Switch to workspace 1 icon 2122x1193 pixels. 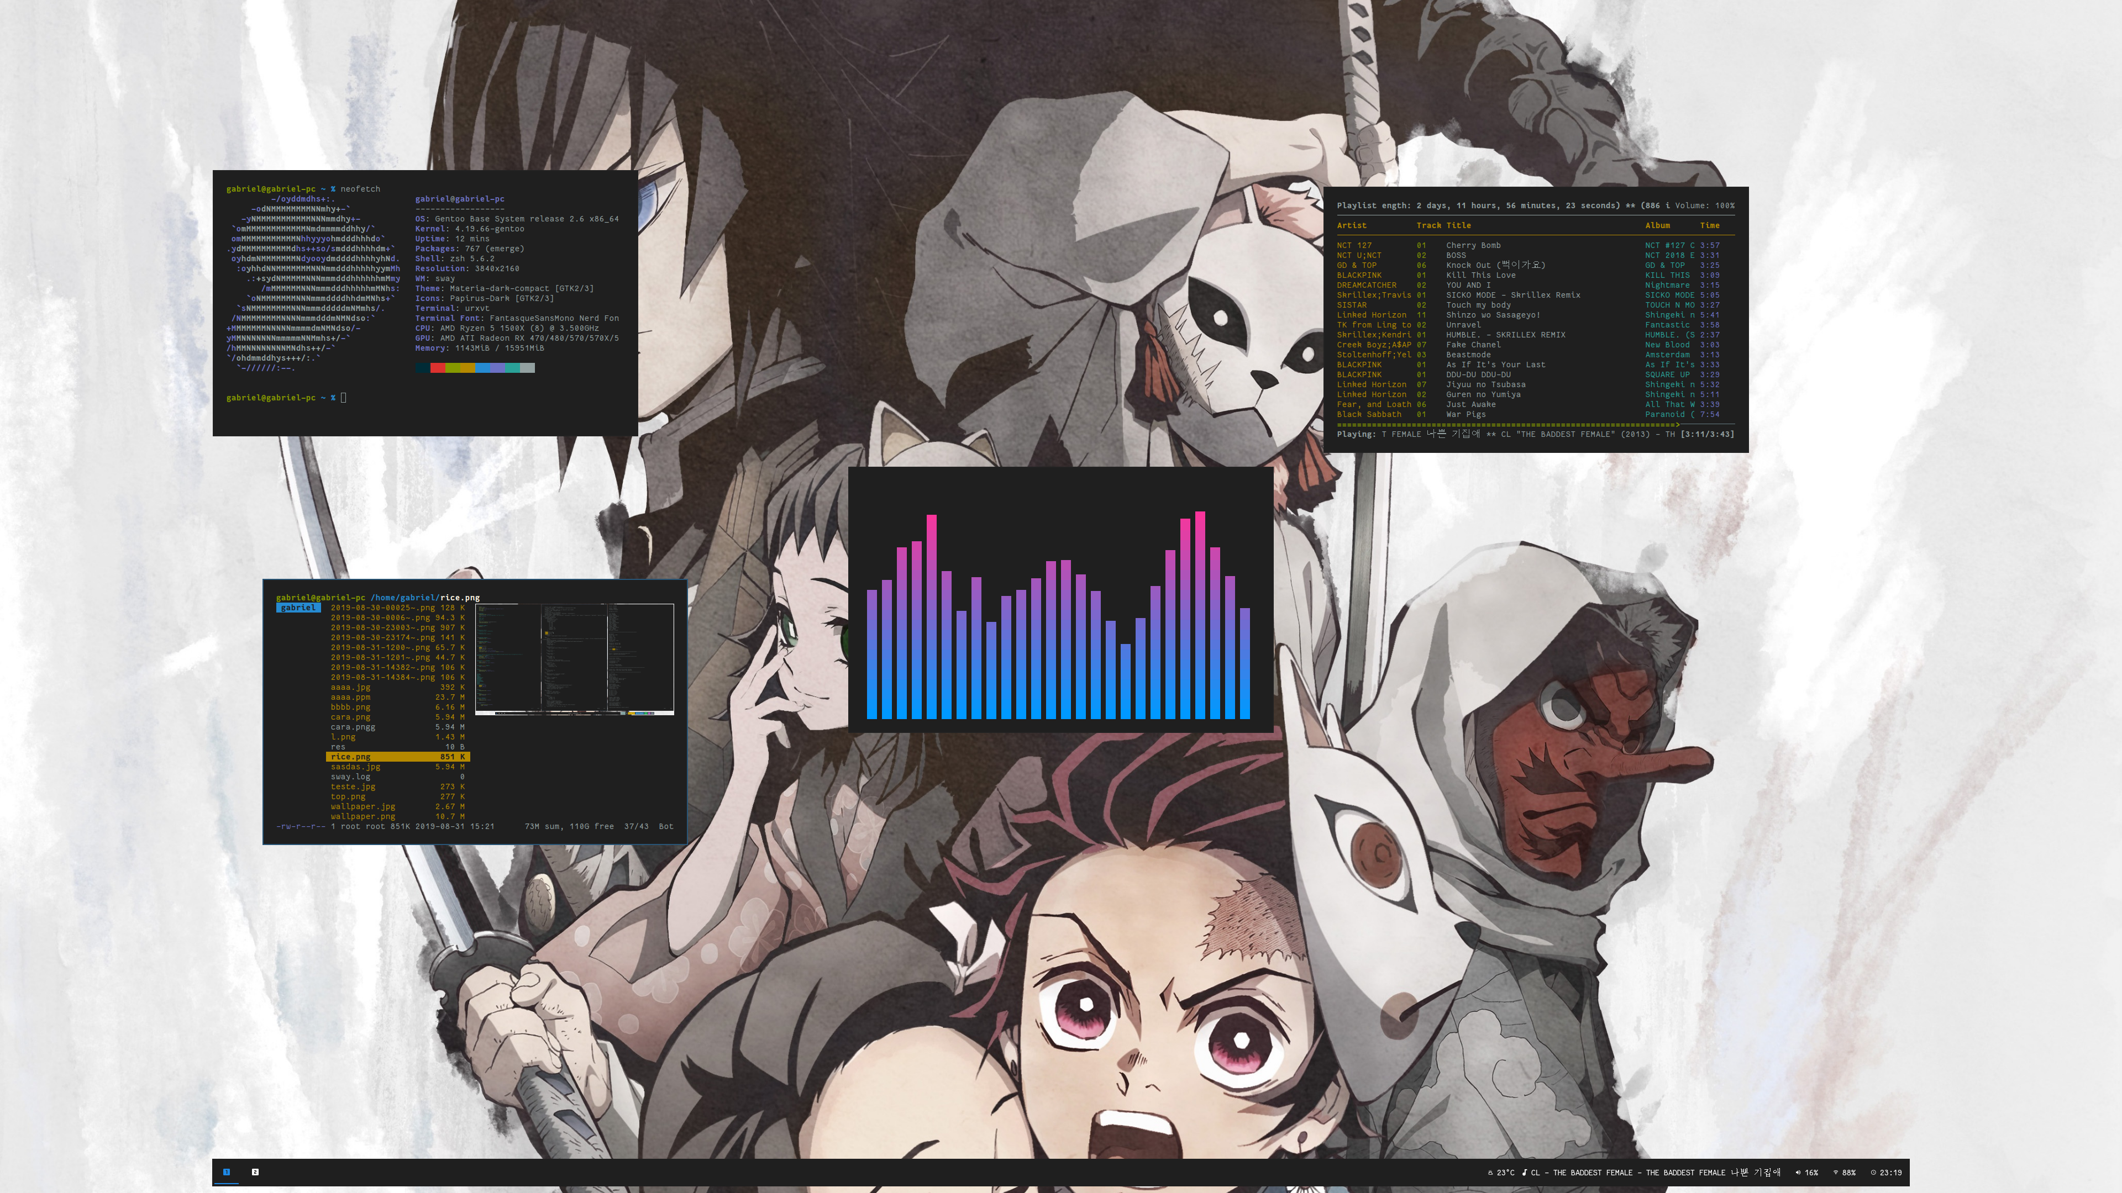(x=227, y=1171)
